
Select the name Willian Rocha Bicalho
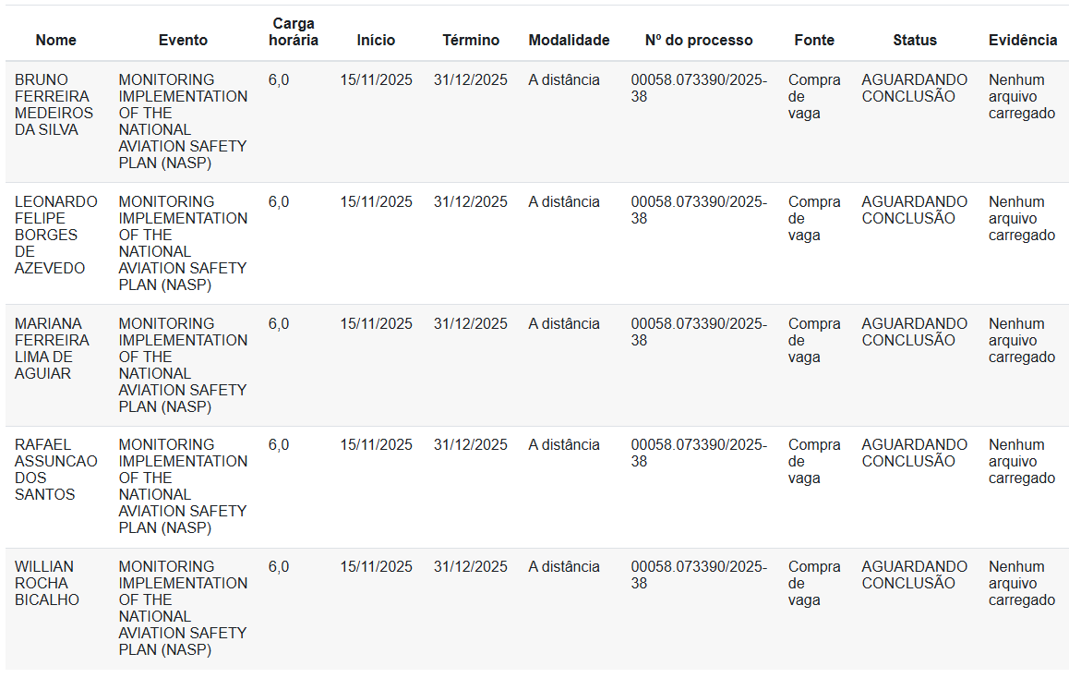pyautogui.click(x=47, y=583)
